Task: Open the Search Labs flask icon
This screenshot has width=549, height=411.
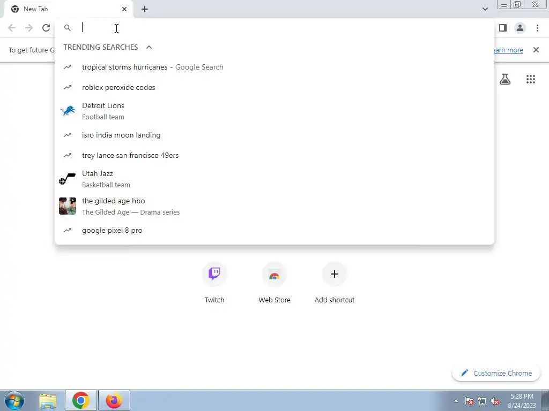Action: (505, 79)
